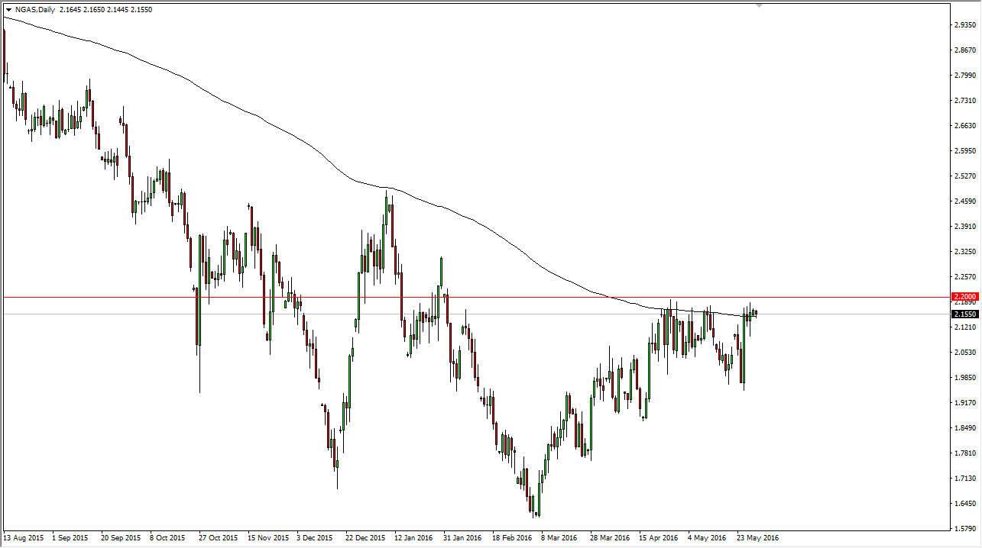Image resolution: width=982 pixels, height=548 pixels.
Task: Click the open price value 2.1645
Action: click(72, 10)
